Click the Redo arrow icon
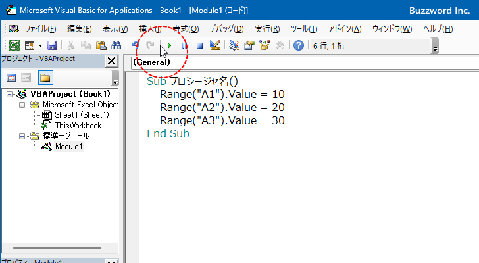This screenshot has width=479, height=263. 150,45
